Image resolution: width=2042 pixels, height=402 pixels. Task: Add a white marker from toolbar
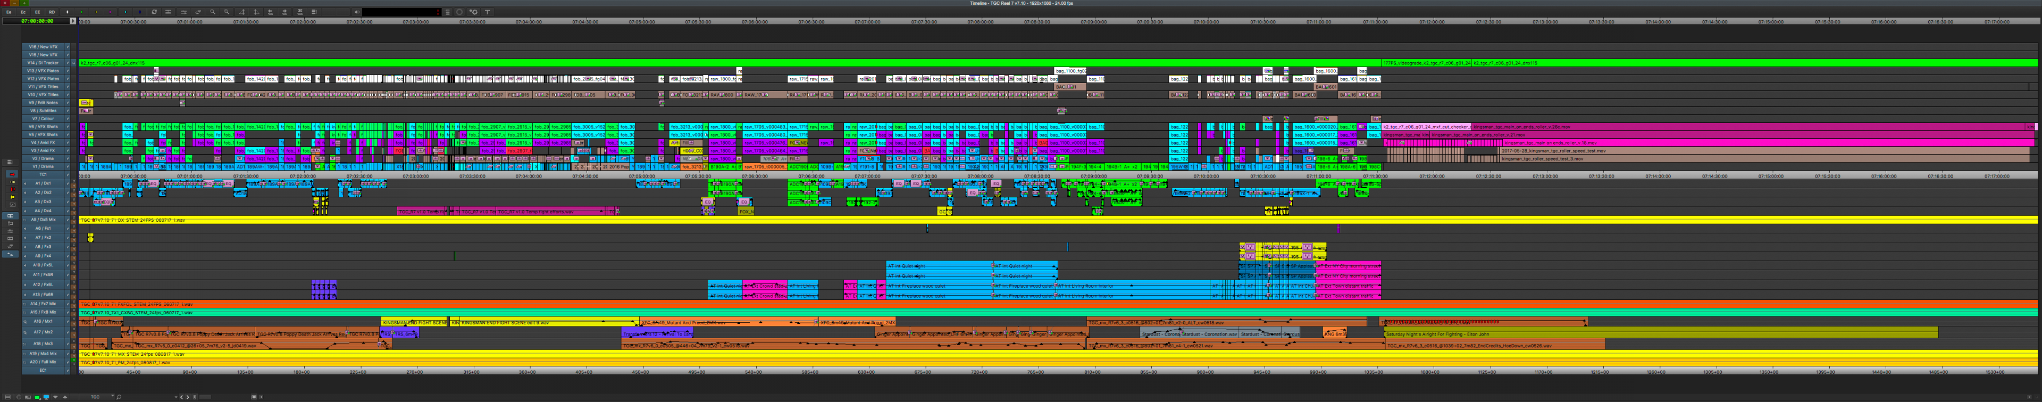(68, 13)
